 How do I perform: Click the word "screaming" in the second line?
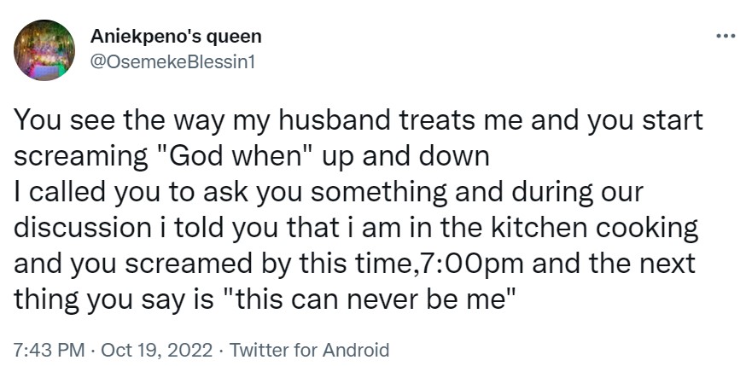80,157
